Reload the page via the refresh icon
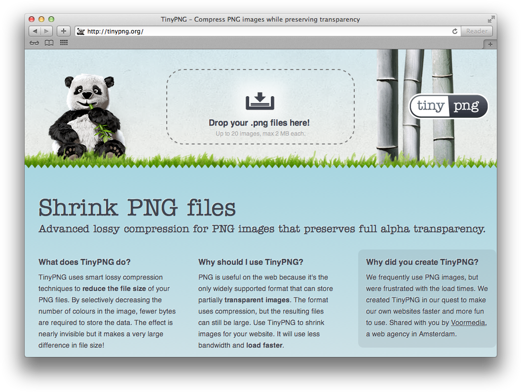 point(454,31)
